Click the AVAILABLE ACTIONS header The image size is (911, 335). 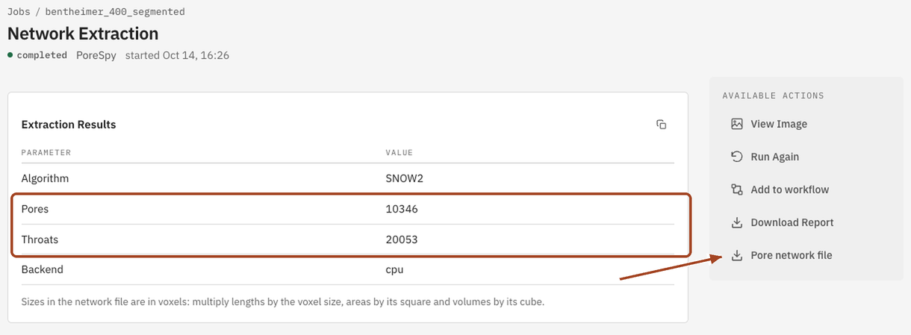pos(773,96)
